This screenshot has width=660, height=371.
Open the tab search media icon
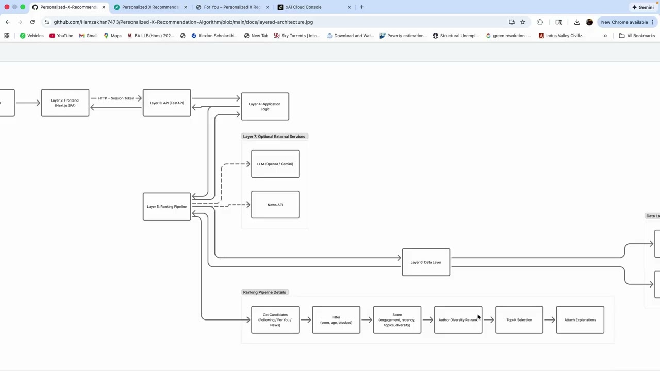pyautogui.click(x=558, y=22)
